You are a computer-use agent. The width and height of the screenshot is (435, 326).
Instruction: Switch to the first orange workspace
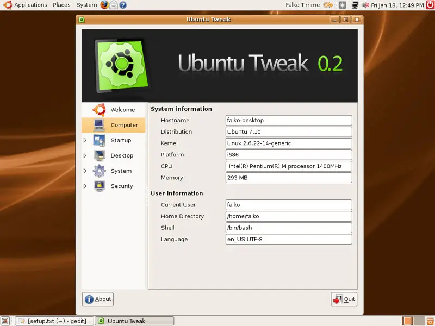[407, 321]
